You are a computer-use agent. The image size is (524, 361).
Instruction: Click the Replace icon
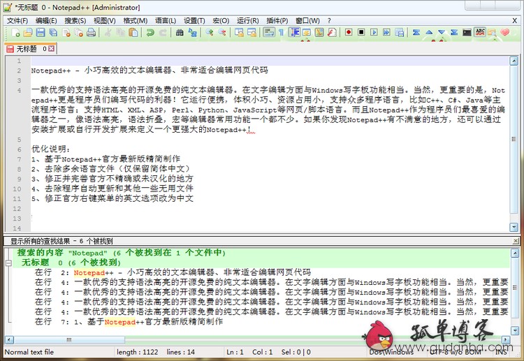pyautogui.click(x=193, y=32)
